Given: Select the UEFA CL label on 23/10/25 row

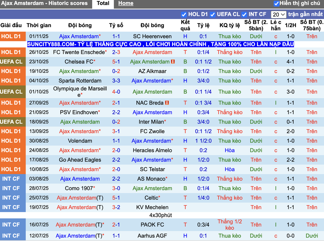Looking at the screenshot, I should click(11, 61).
